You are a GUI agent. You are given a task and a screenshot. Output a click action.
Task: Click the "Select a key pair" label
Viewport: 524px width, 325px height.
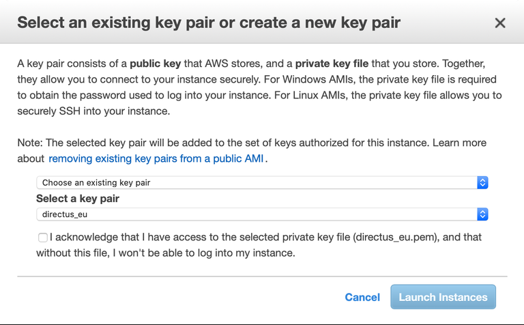[78, 199]
